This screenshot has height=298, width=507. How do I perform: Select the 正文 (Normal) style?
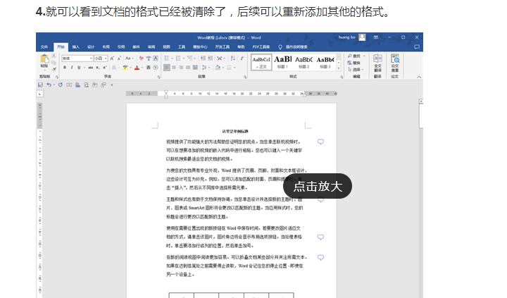click(261, 62)
